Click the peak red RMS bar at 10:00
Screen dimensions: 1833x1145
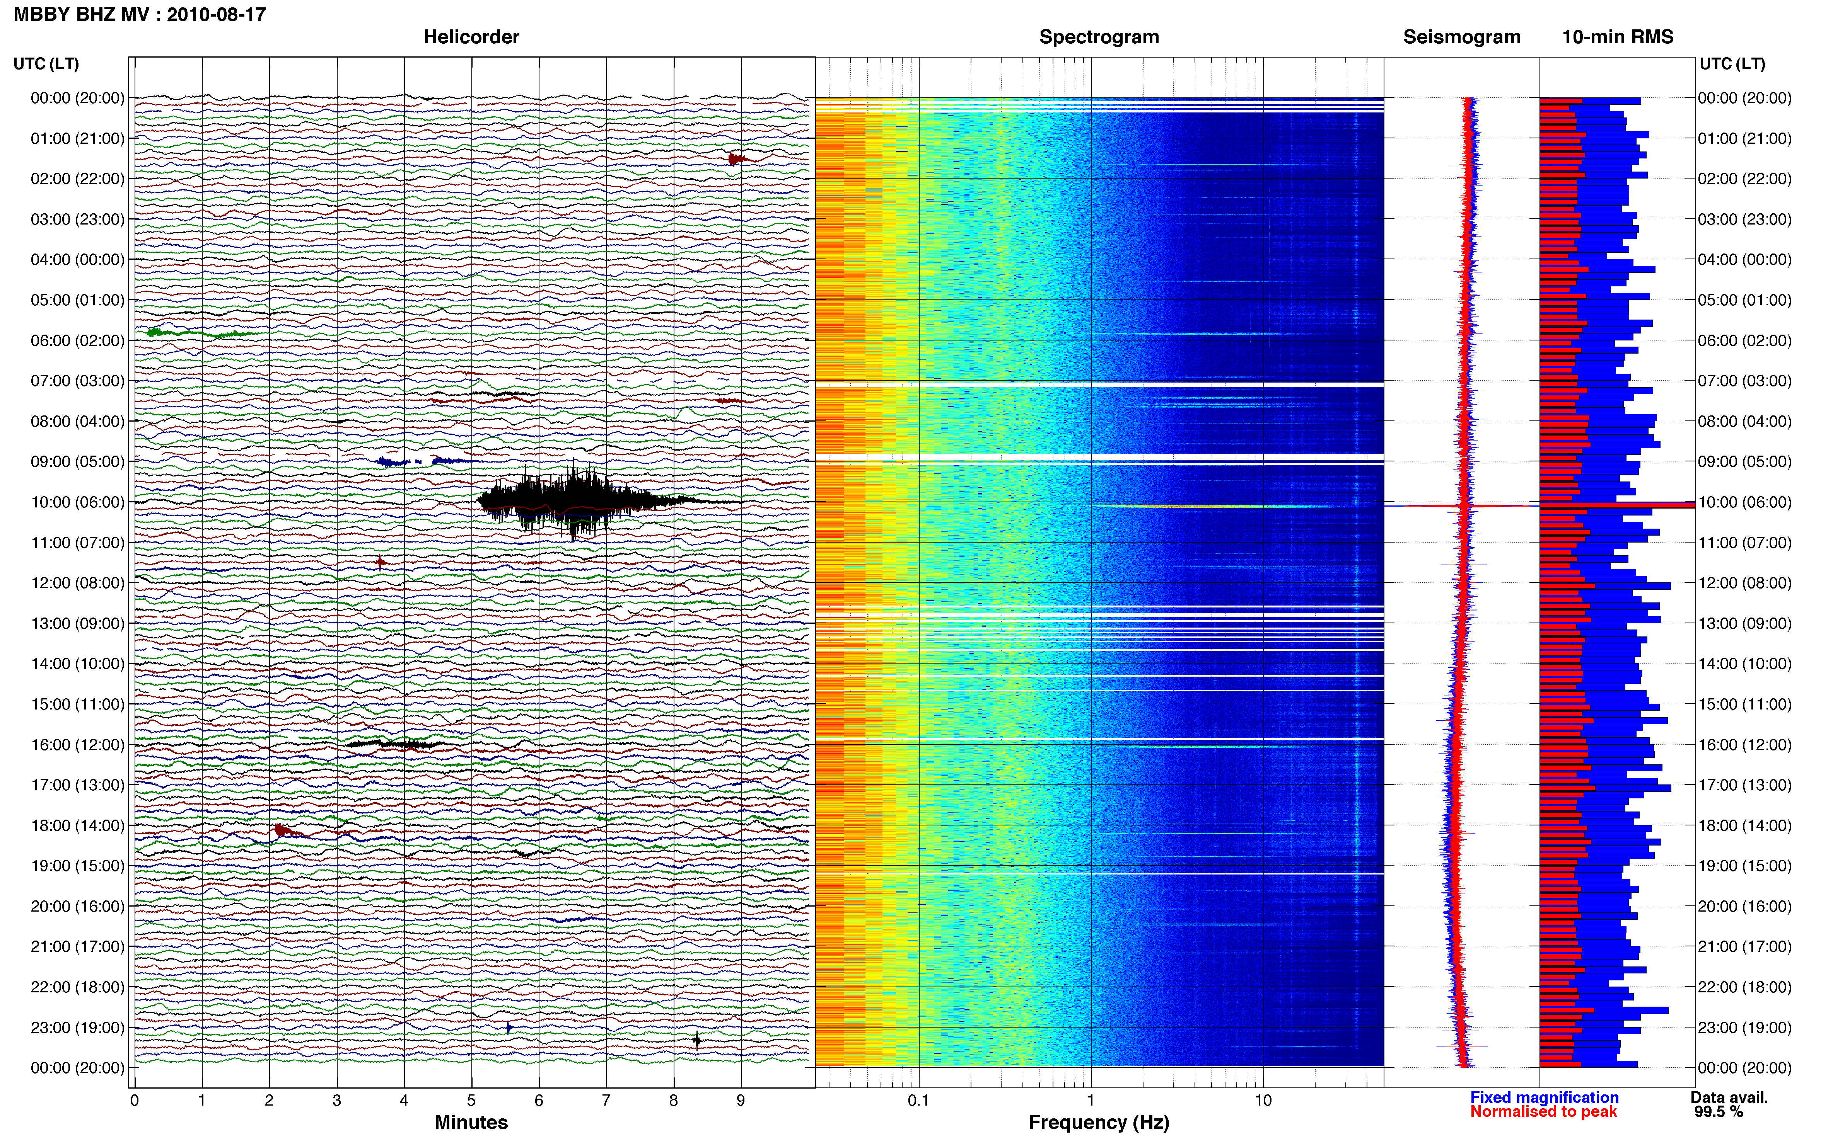[x=1617, y=504]
